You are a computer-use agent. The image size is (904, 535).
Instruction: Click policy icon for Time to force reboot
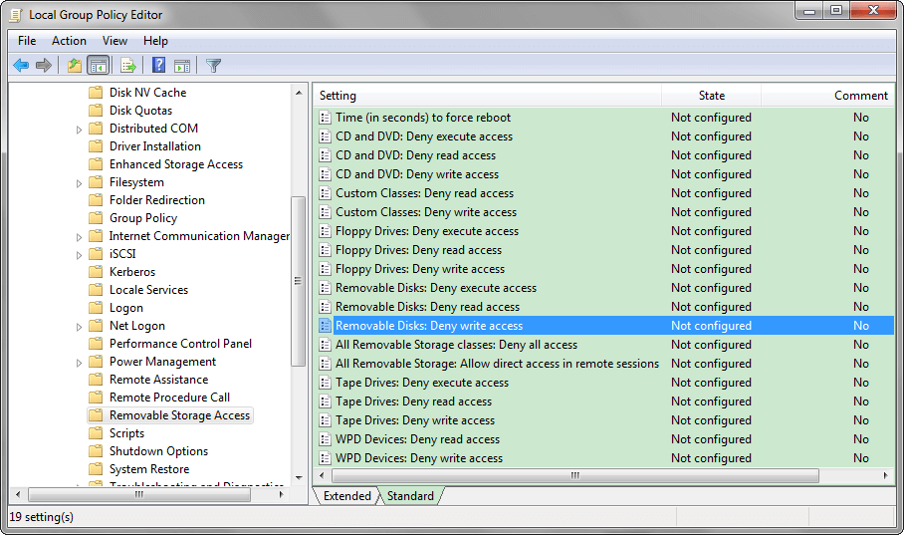coord(326,118)
